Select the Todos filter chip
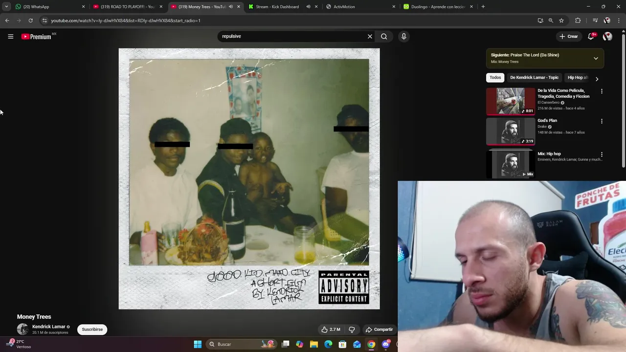Screen dimensions: 626x352 point(495,78)
